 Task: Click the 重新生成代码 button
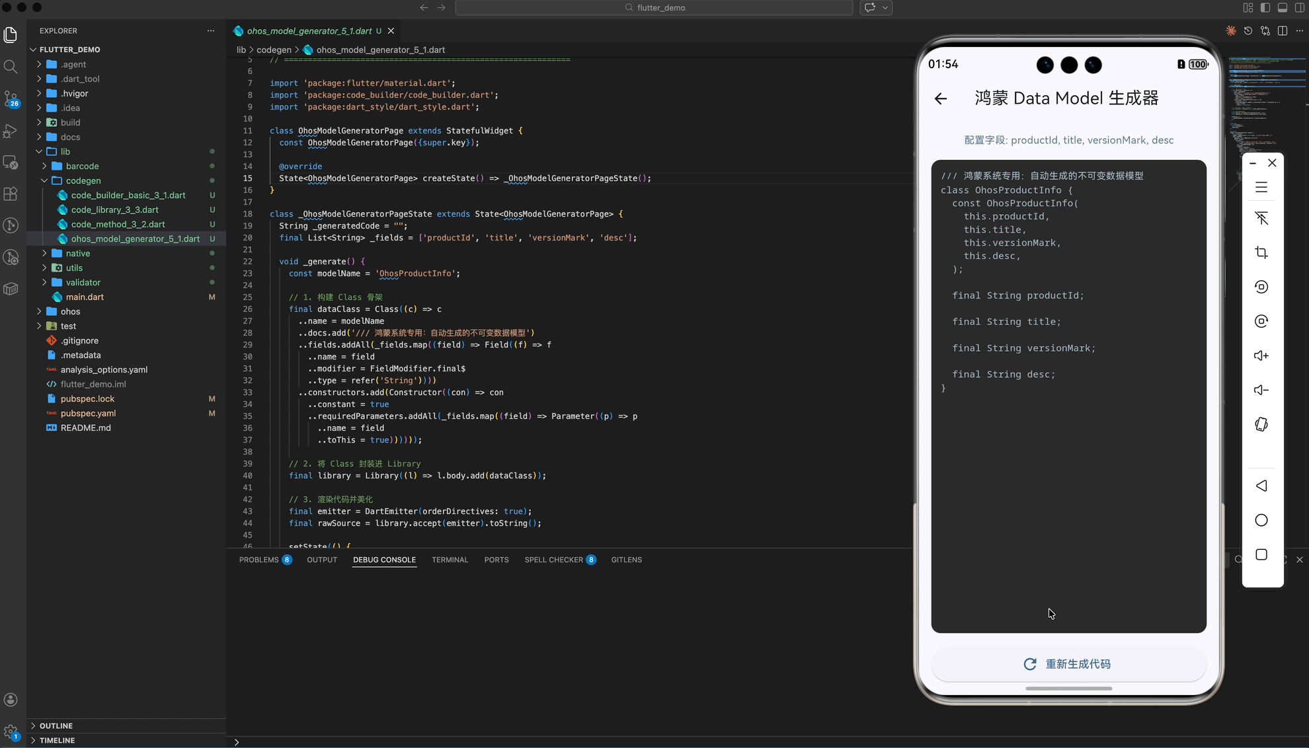click(x=1068, y=664)
